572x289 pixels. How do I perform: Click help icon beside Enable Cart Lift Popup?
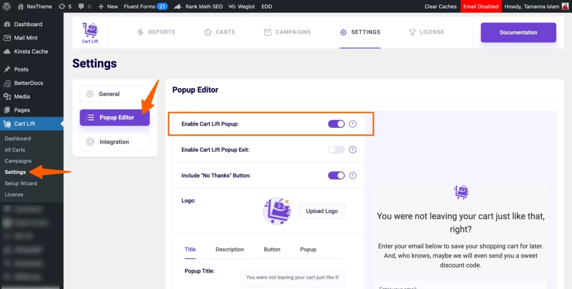tap(352, 124)
